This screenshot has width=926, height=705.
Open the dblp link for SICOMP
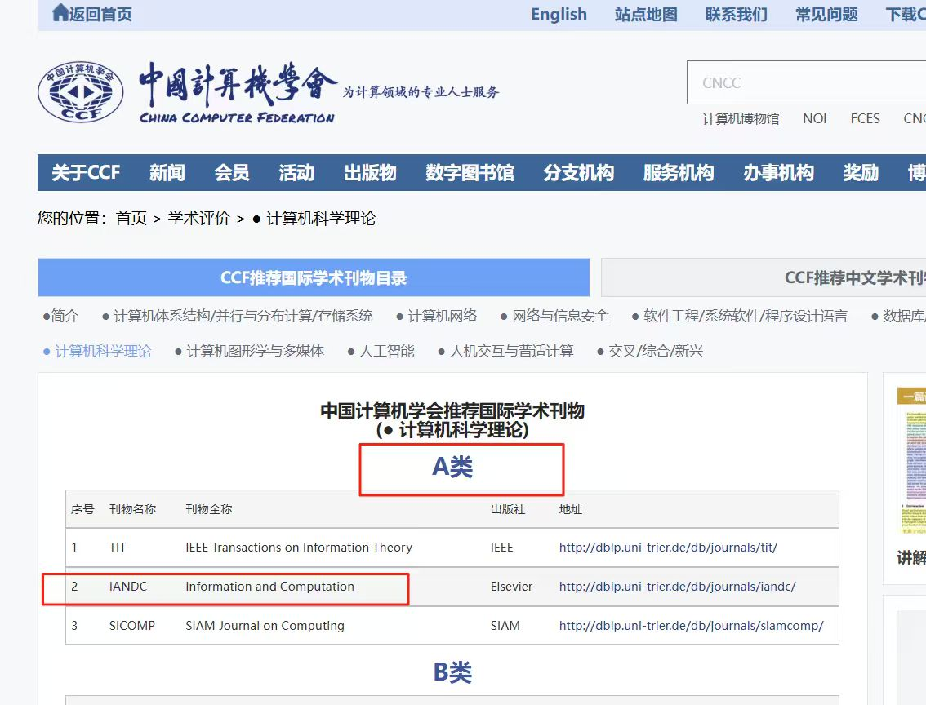(x=691, y=626)
